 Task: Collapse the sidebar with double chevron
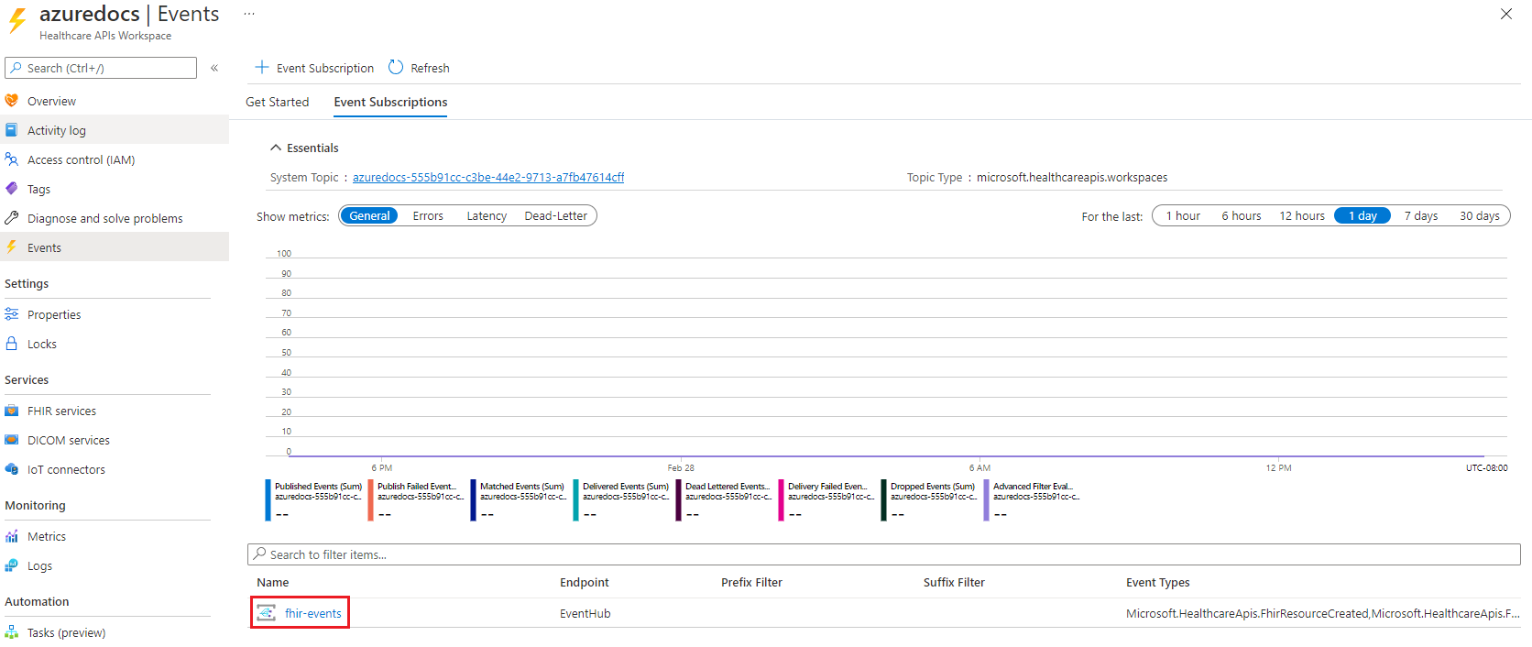pos(214,68)
